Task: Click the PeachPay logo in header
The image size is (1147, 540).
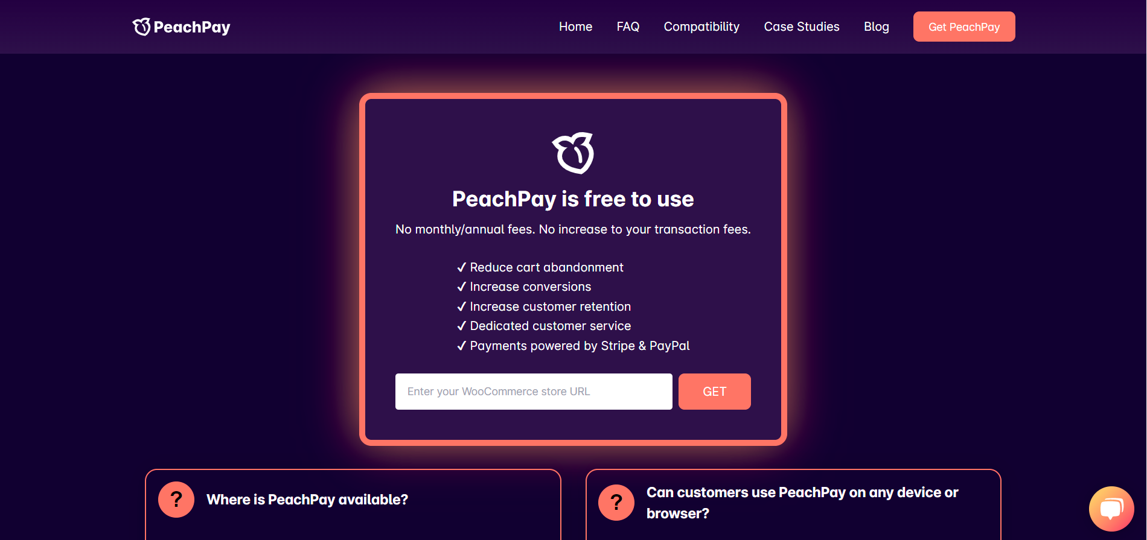Action: click(x=181, y=27)
